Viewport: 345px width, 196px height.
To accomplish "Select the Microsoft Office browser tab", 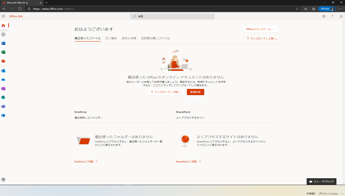I will click(x=21, y=3).
